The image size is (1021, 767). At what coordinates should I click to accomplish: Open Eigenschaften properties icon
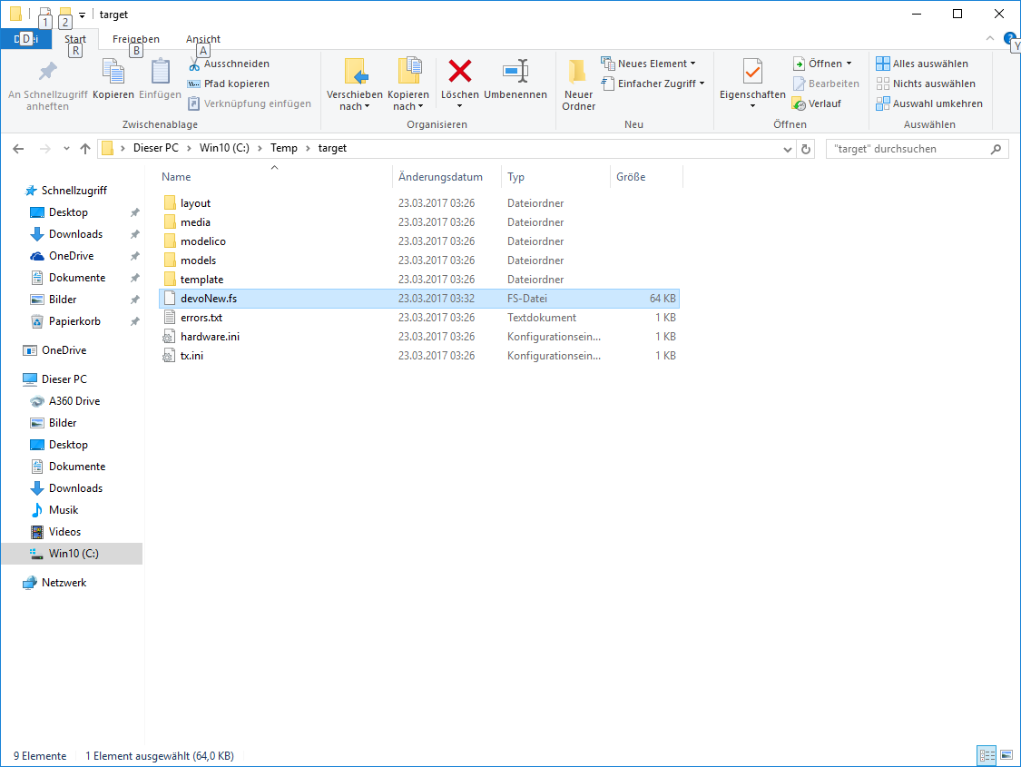tap(752, 71)
